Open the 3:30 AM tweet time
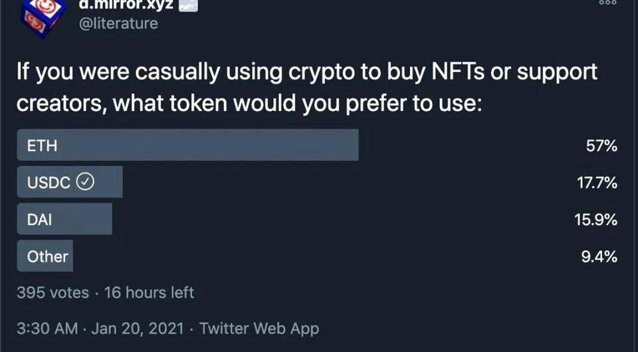This screenshot has width=638, height=352. coord(47,329)
